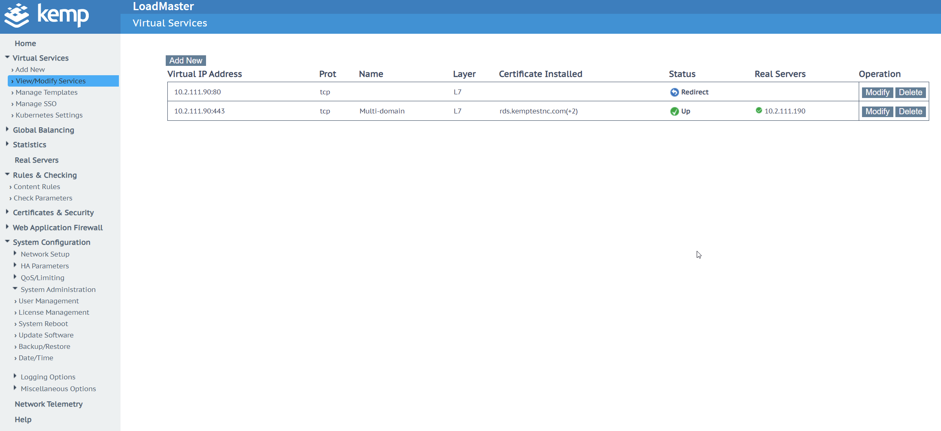Open License Management page
This screenshot has width=941, height=431.
click(x=54, y=312)
